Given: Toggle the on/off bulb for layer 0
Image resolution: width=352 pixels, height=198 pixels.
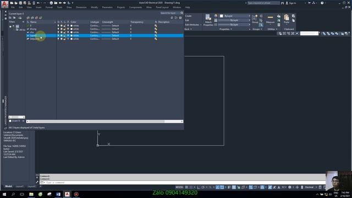Looking at the screenshot, I should (58, 26).
